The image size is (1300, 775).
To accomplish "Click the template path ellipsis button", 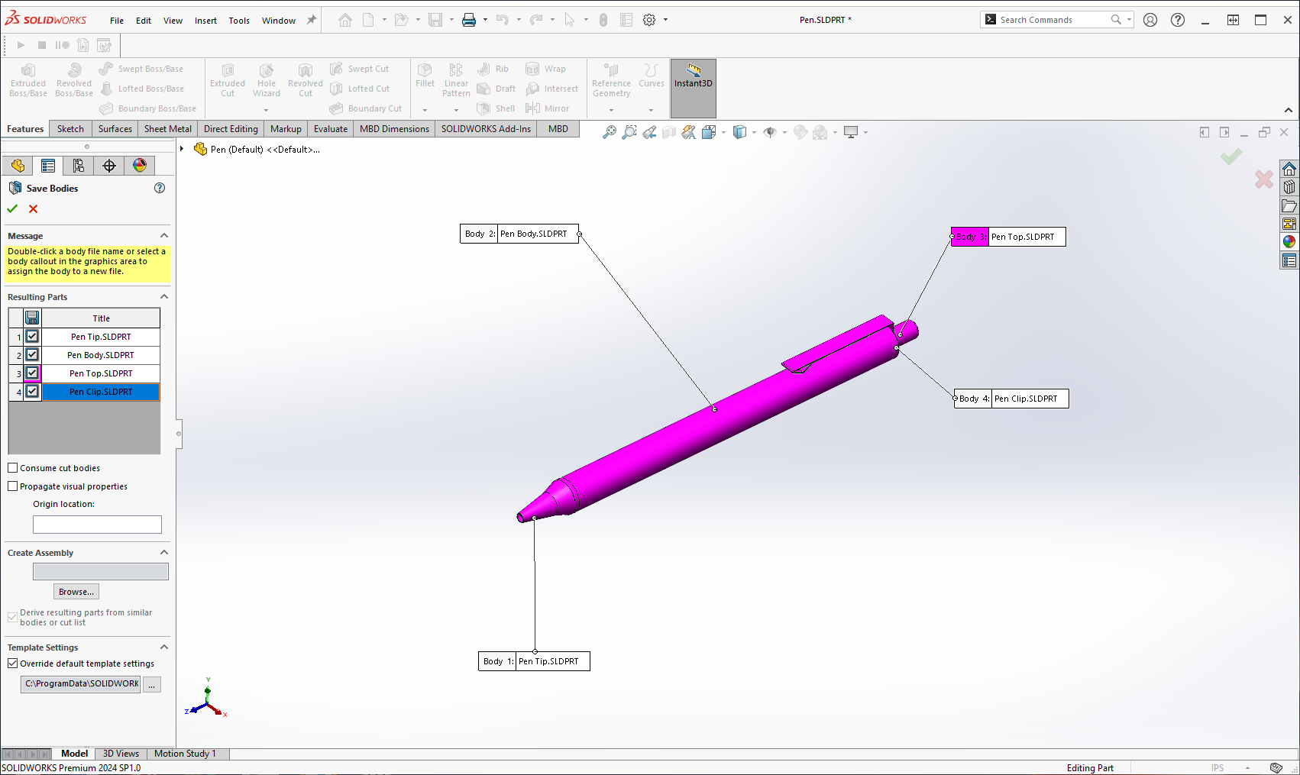I will [x=152, y=685].
